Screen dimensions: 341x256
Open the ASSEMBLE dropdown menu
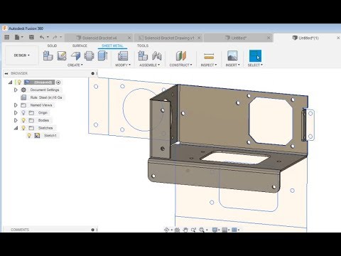(x=149, y=65)
